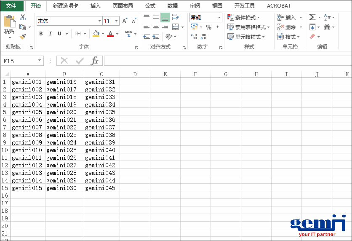Apply percent style format
The height and width of the screenshot is (241, 352).
coord(209,27)
